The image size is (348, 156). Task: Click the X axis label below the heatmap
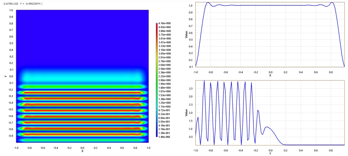82,151
